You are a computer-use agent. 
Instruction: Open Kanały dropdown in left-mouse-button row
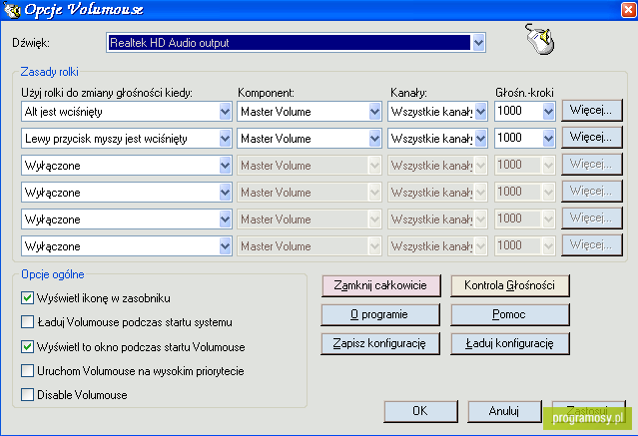480,139
